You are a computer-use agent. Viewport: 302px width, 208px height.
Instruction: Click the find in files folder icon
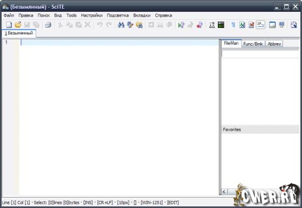tap(139, 25)
